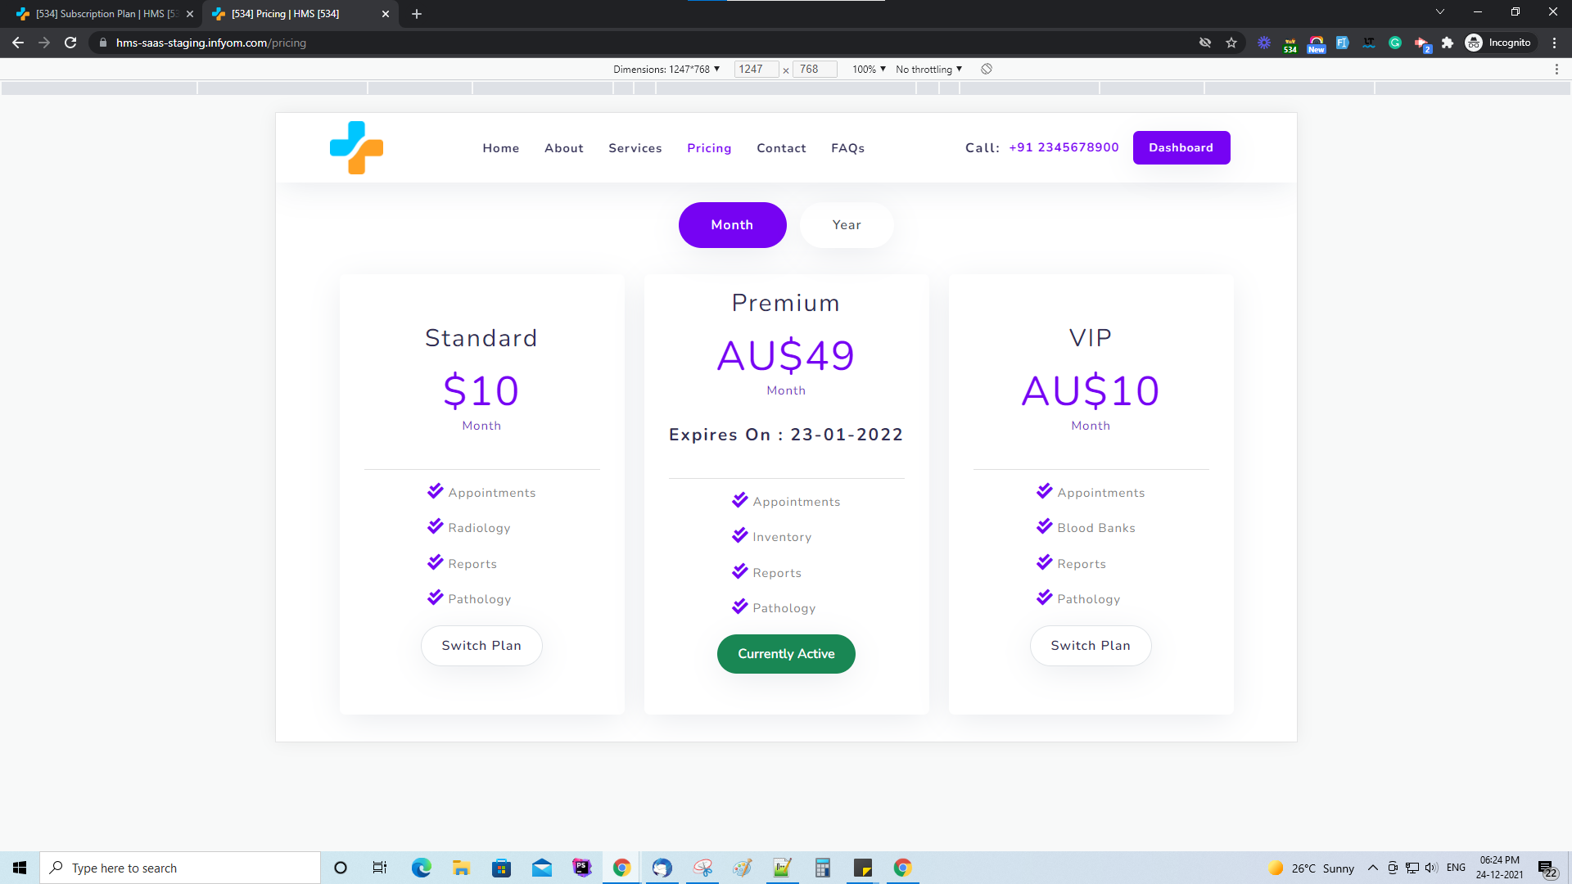Viewport: 1572px width, 884px height.
Task: Open the Services menu item
Action: pyautogui.click(x=635, y=148)
